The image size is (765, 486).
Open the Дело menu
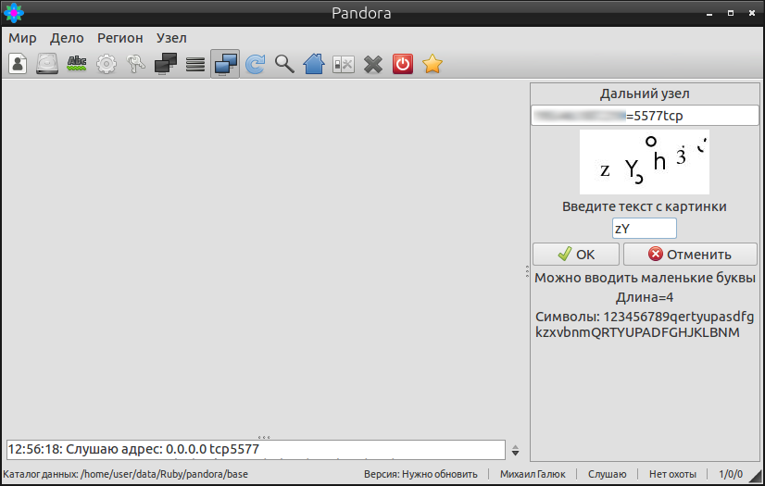67,38
